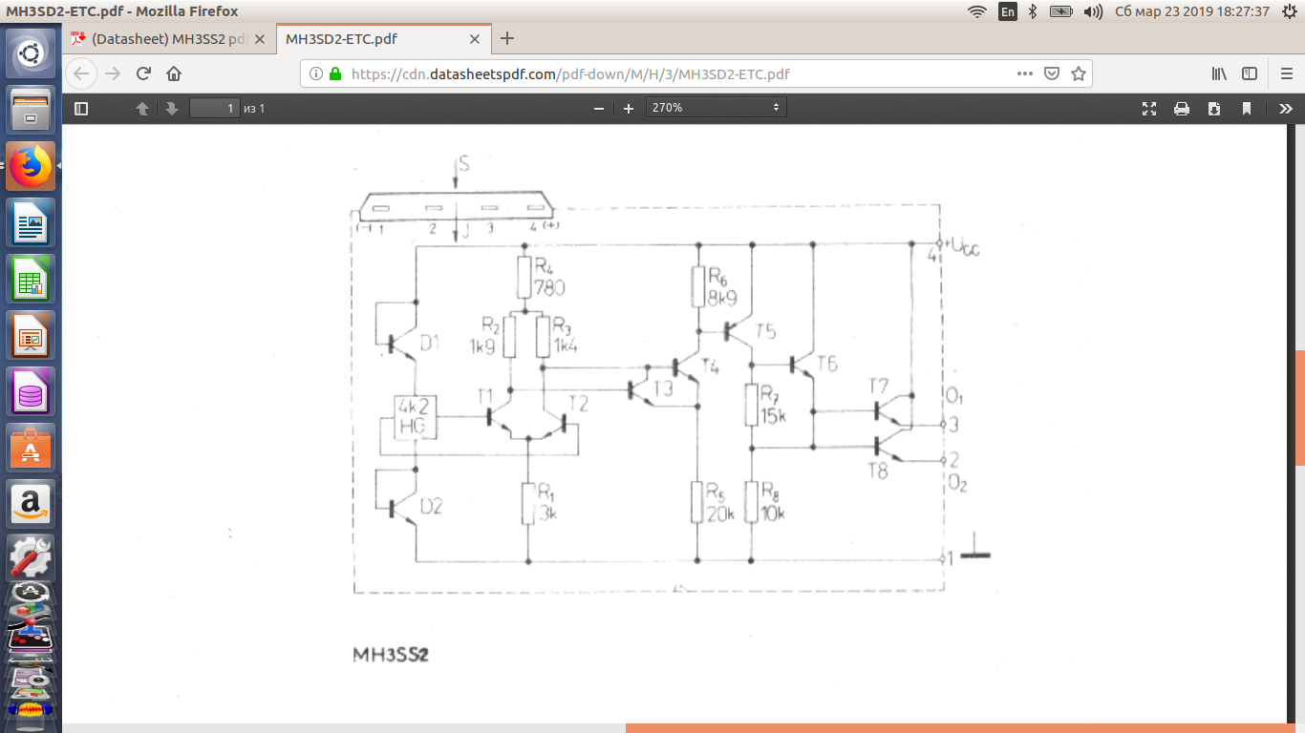Screen dimensions: 1305x733
Task: Open Firefox Library view
Action: (x=1220, y=73)
